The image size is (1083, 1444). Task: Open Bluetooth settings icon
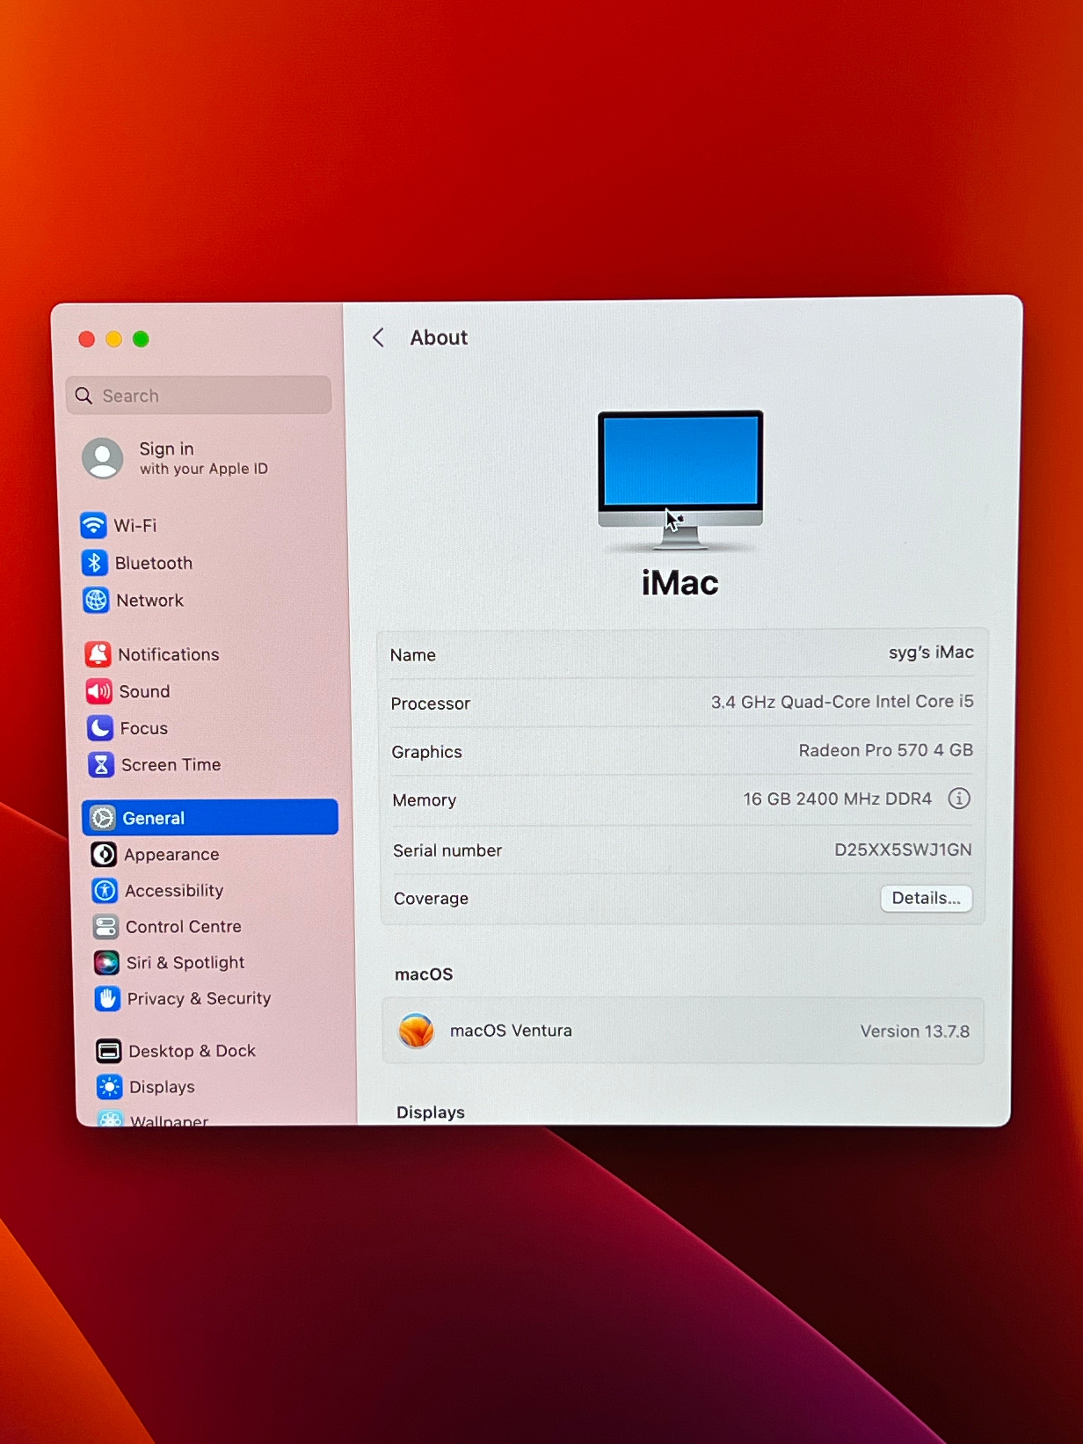coord(95,562)
